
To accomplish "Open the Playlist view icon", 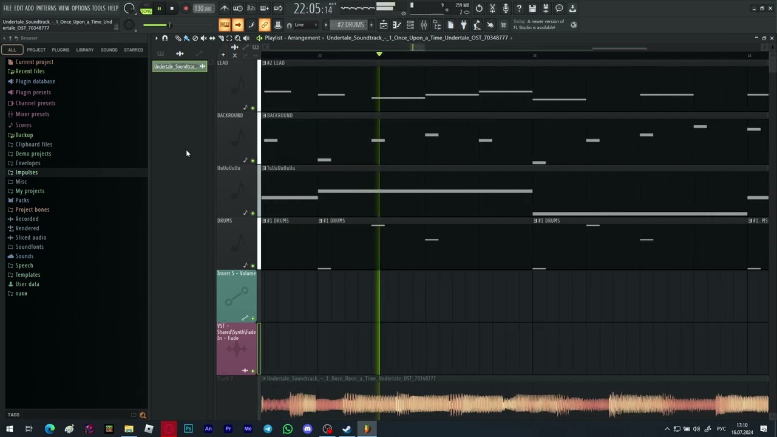I will [384, 25].
